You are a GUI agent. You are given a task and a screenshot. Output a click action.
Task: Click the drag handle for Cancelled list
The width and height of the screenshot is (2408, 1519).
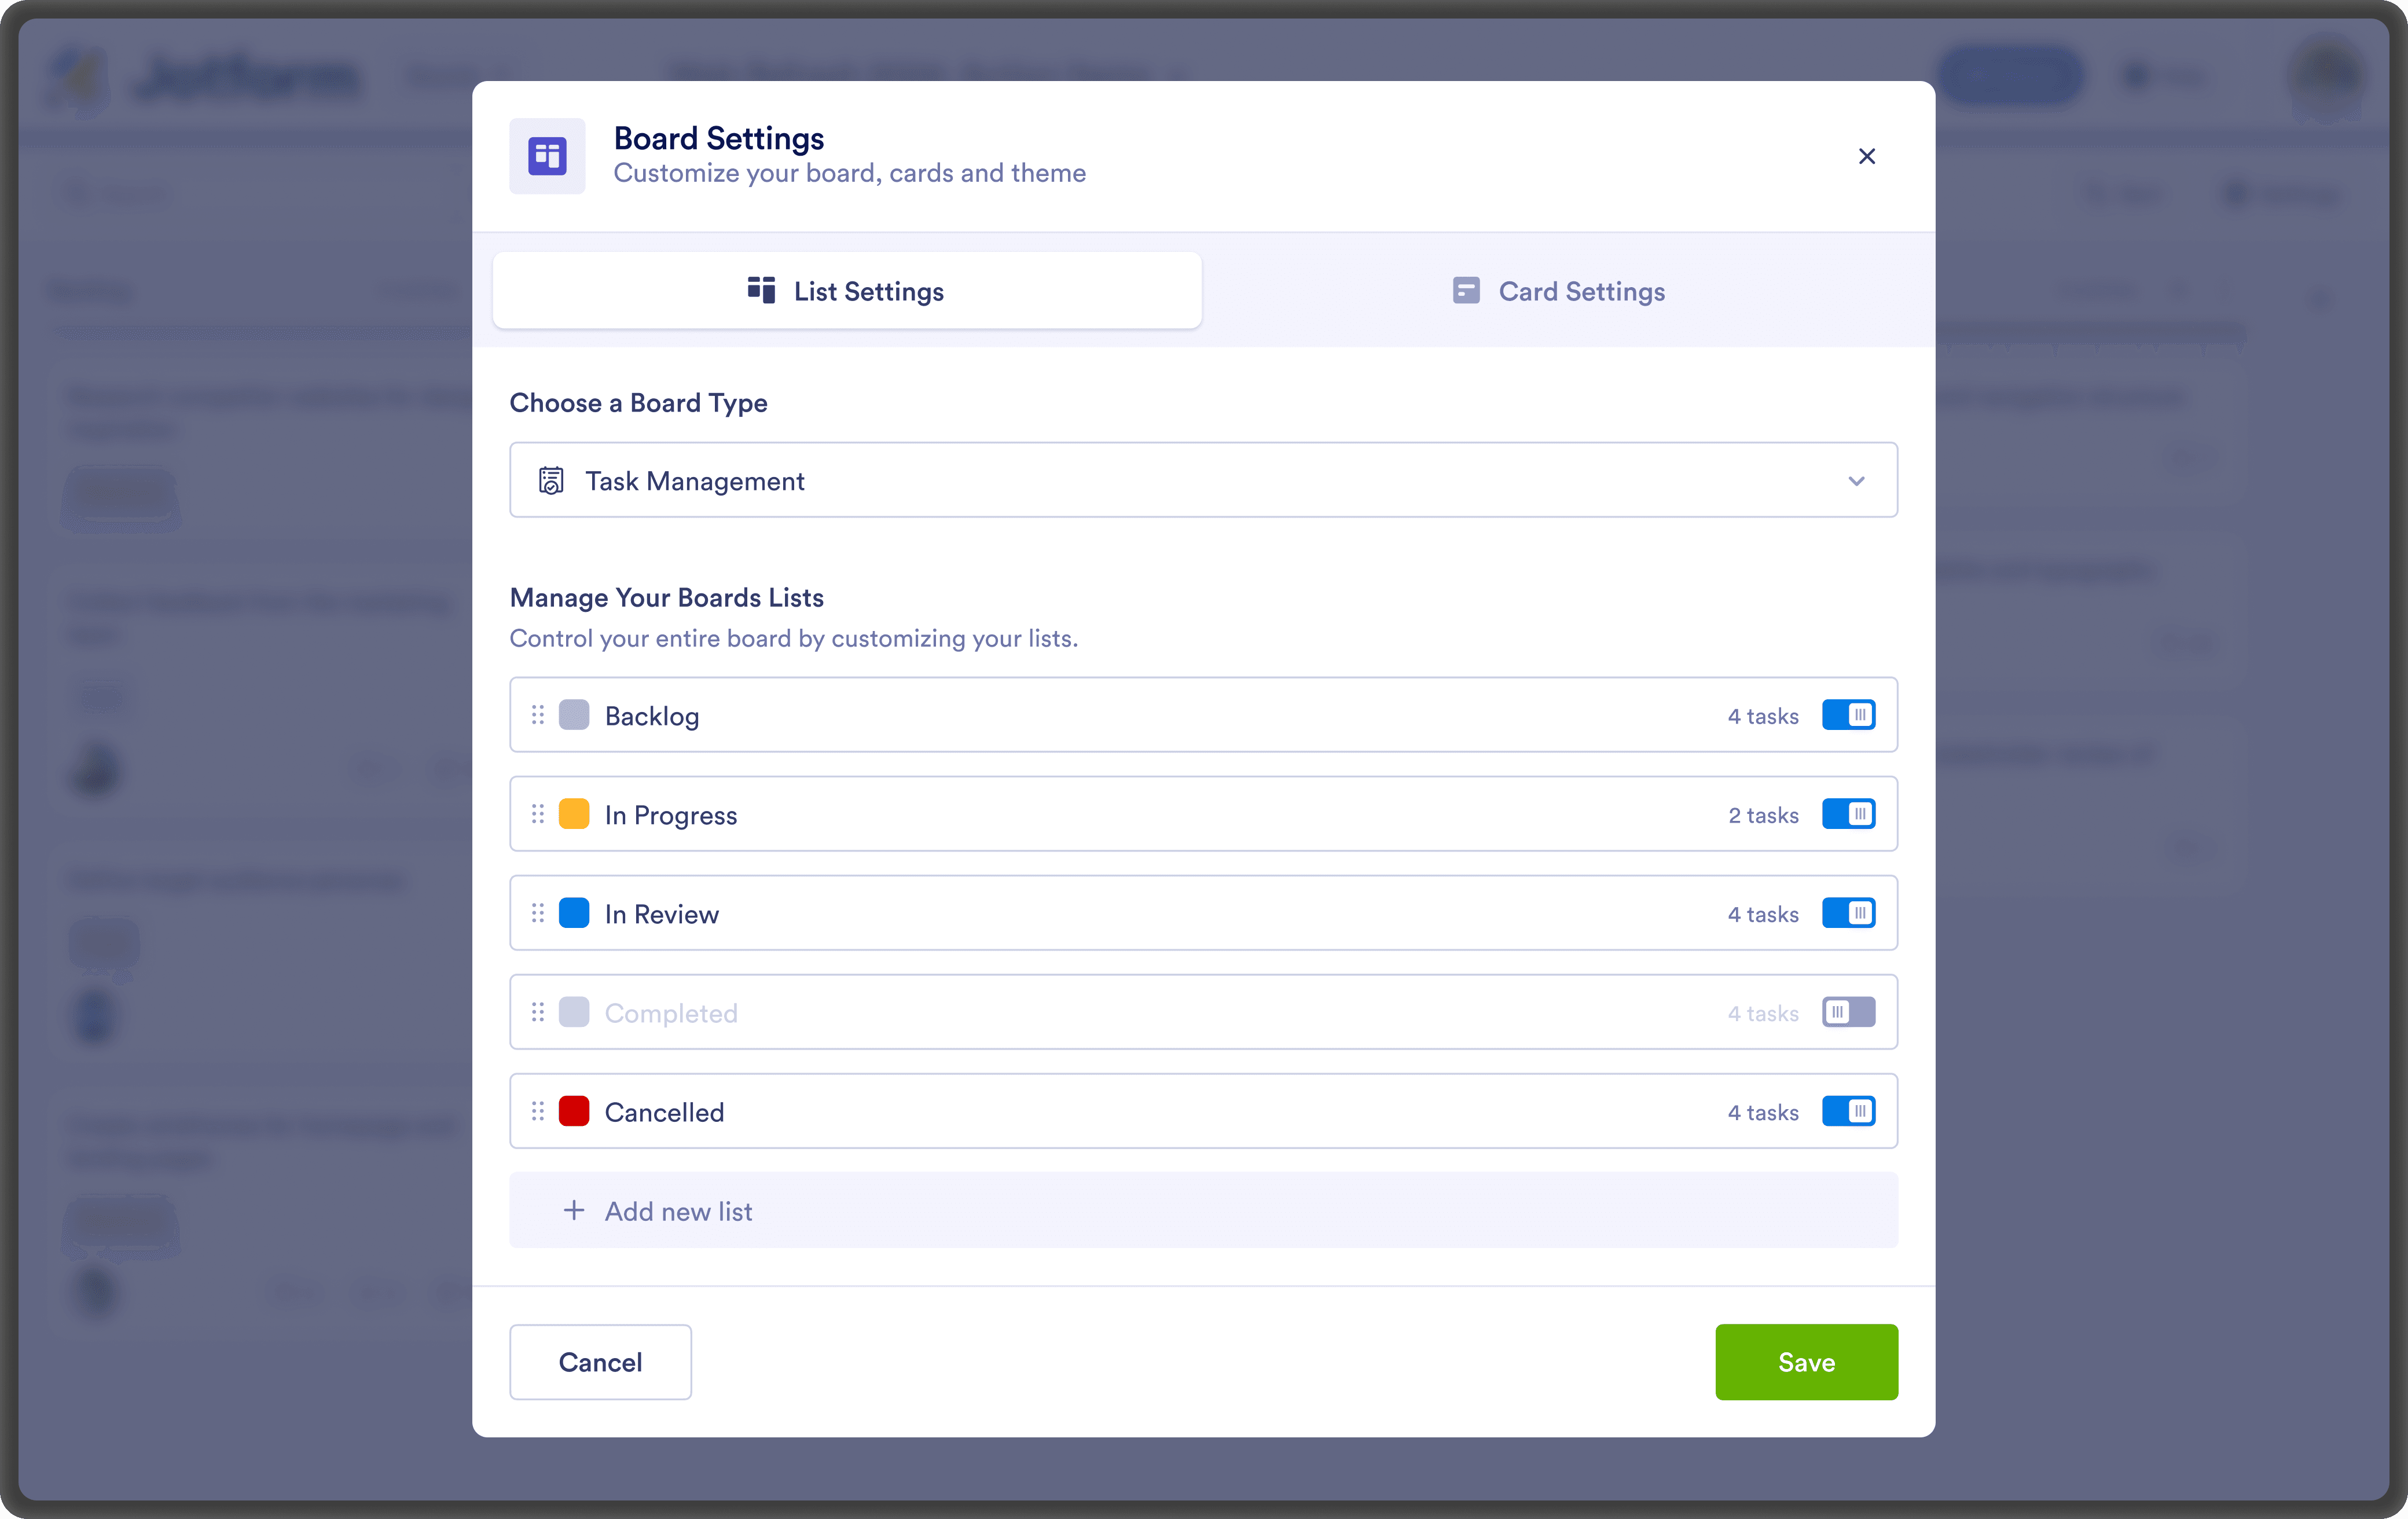[x=538, y=1111]
